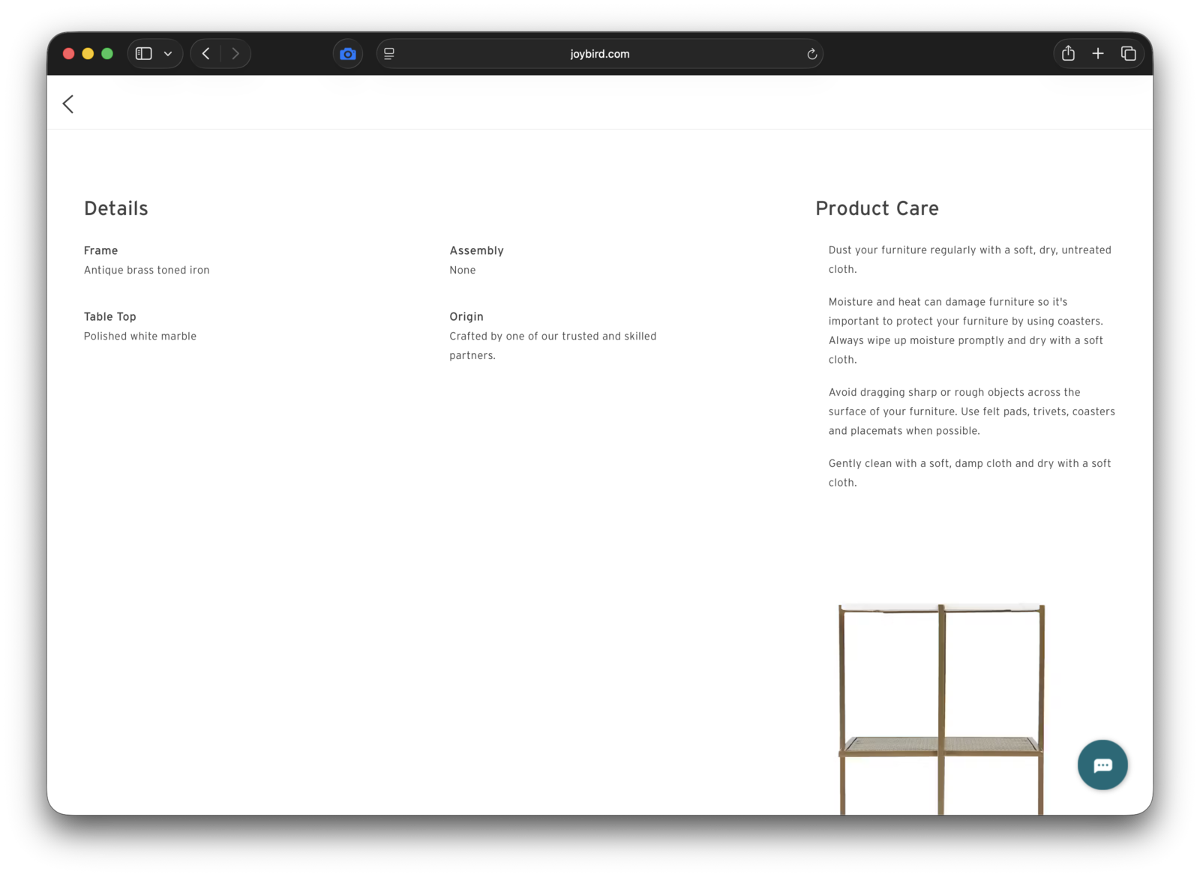The width and height of the screenshot is (1200, 877).
Task: Open the live chat bubble button
Action: pos(1102,765)
